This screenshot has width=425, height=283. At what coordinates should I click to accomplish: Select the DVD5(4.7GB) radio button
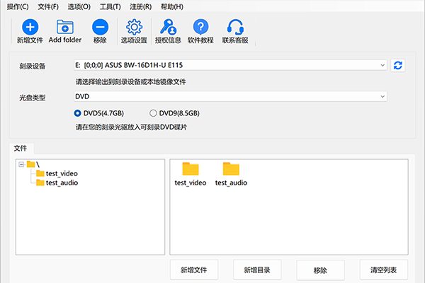[x=78, y=113]
